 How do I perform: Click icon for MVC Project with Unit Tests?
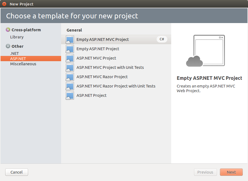(70, 68)
